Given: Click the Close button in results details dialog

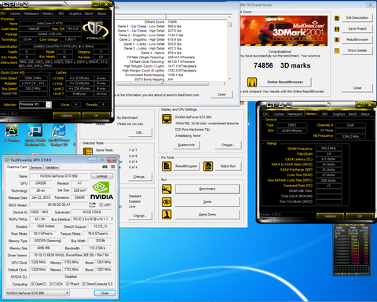Looking at the screenshot, I should pos(221,94).
